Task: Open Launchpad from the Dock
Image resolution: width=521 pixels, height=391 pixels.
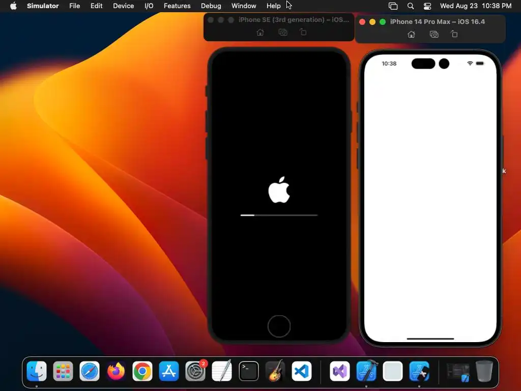Action: tap(63, 371)
